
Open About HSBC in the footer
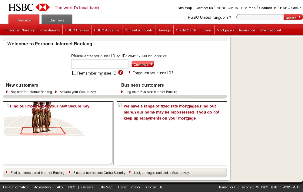[x=66, y=187]
